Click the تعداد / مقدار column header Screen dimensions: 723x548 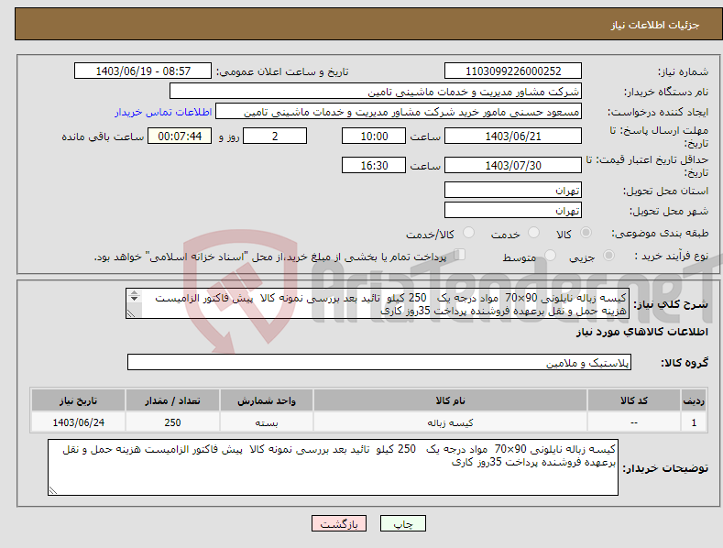172,400
